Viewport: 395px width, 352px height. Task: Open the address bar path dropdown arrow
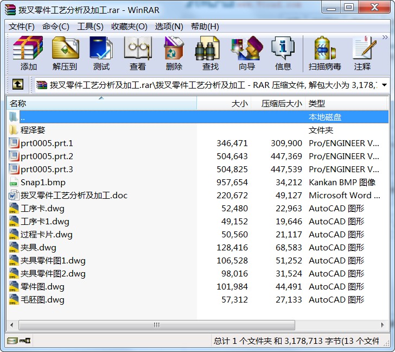pos(384,85)
